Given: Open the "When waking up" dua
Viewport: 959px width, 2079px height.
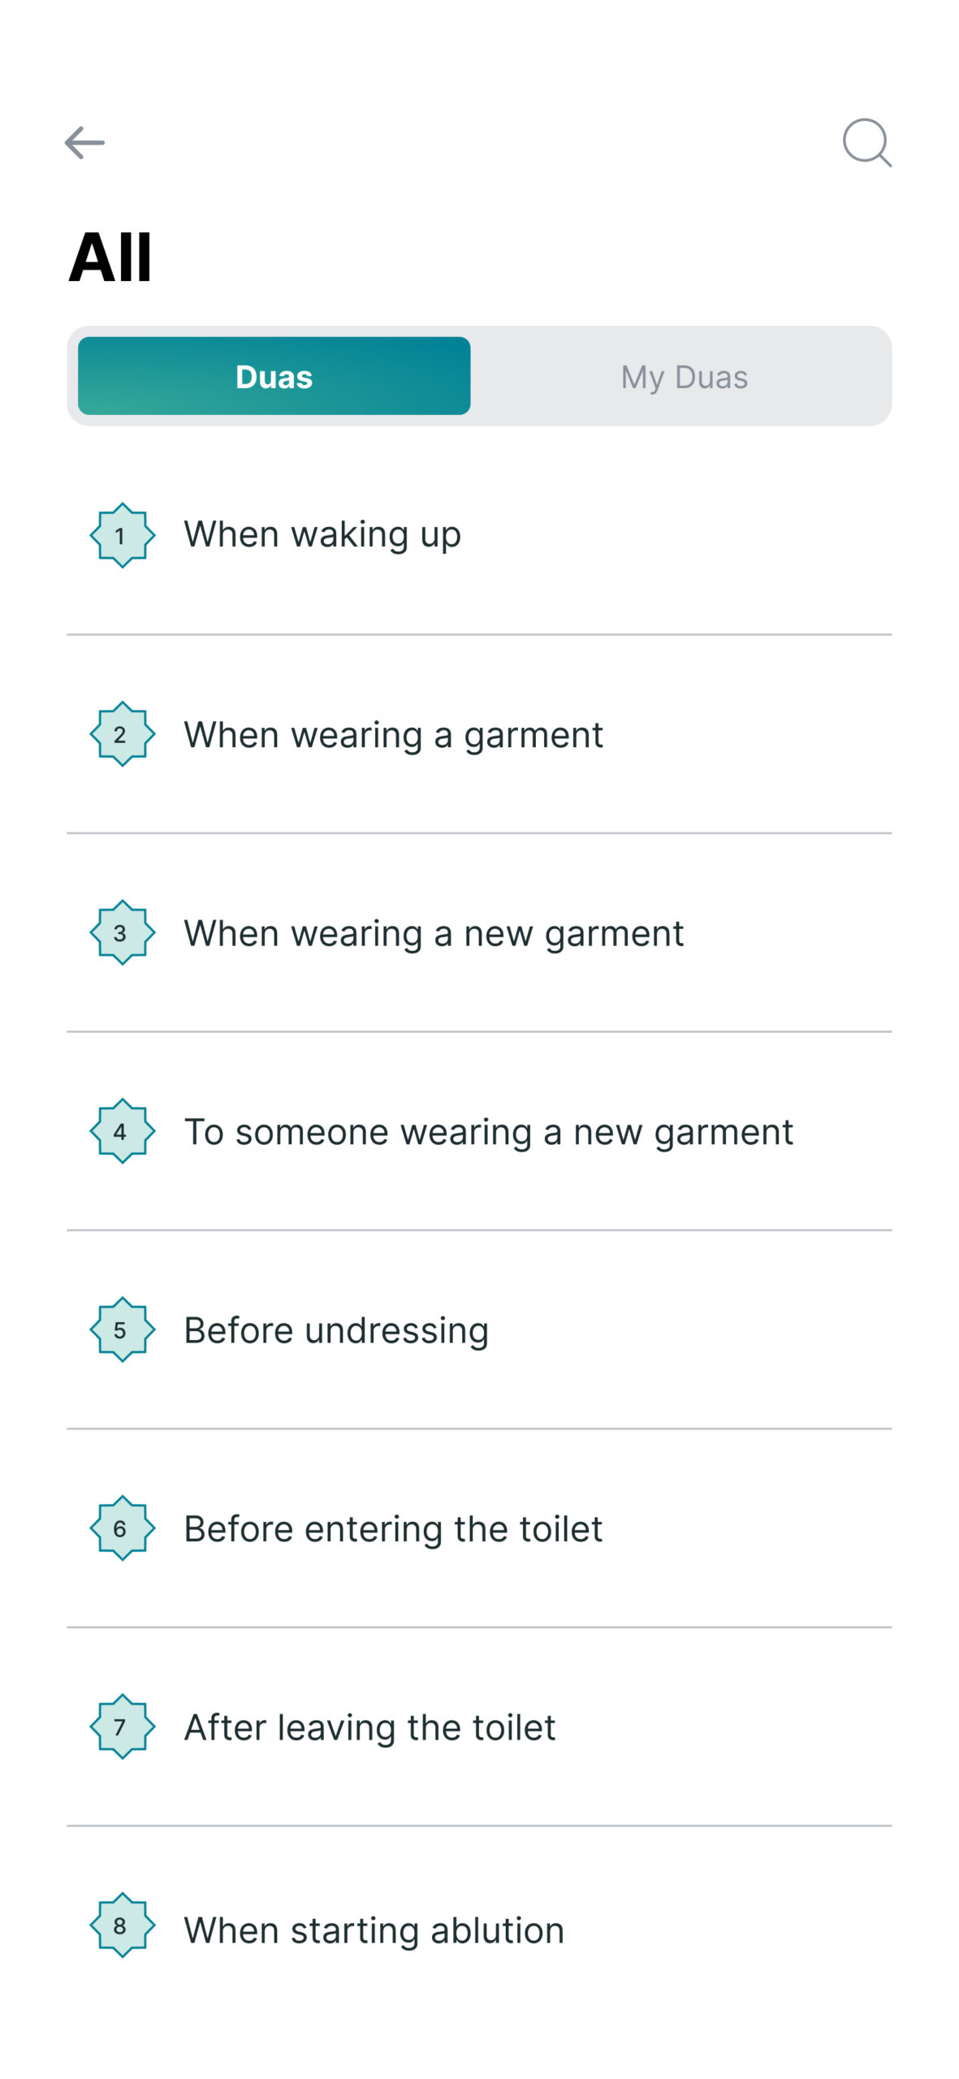Looking at the screenshot, I should [x=322, y=535].
